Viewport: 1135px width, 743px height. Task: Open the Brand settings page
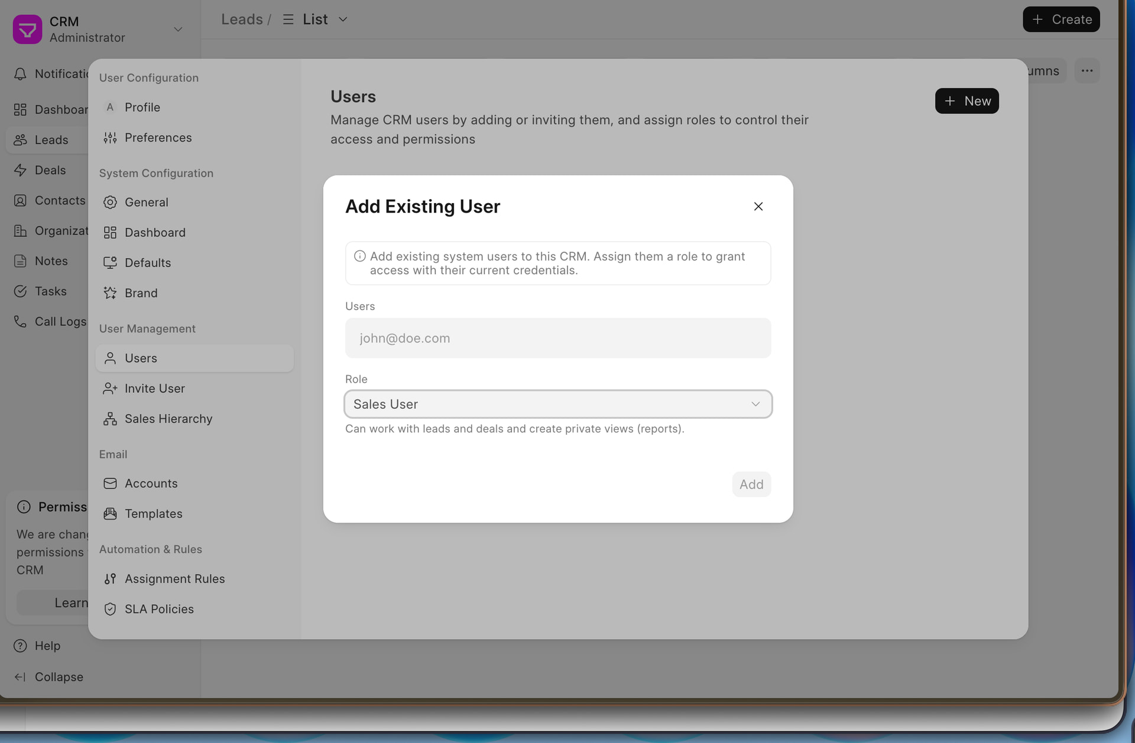tap(194, 293)
